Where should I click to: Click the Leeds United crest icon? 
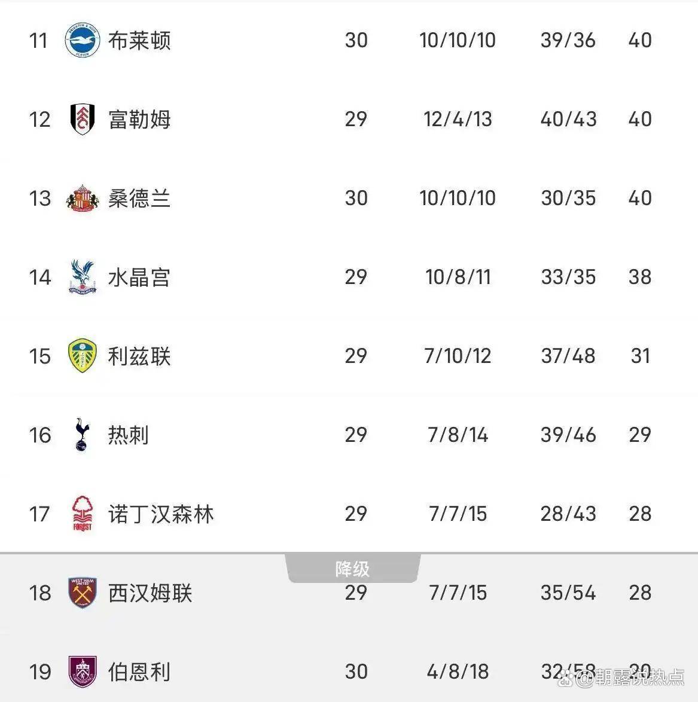(82, 356)
